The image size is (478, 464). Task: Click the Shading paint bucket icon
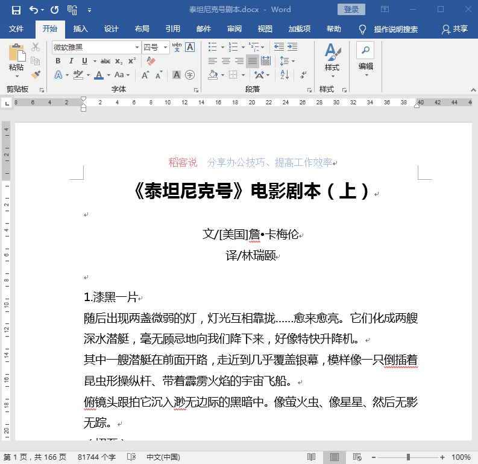(213, 75)
